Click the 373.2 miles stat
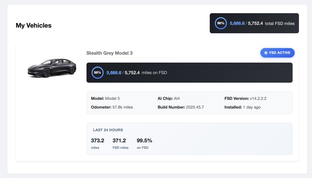The image size is (312, 178). point(97,143)
